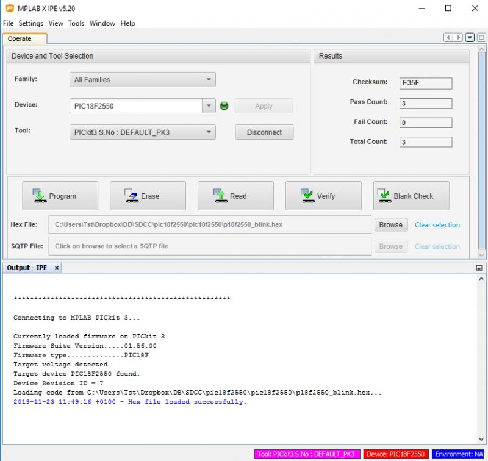Click the 'Hex file loaded successfully' log line

point(130,402)
